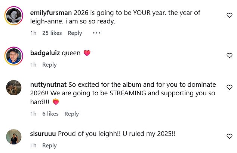Open the badgaluiz username link
The image size is (237, 153).
click(x=44, y=53)
